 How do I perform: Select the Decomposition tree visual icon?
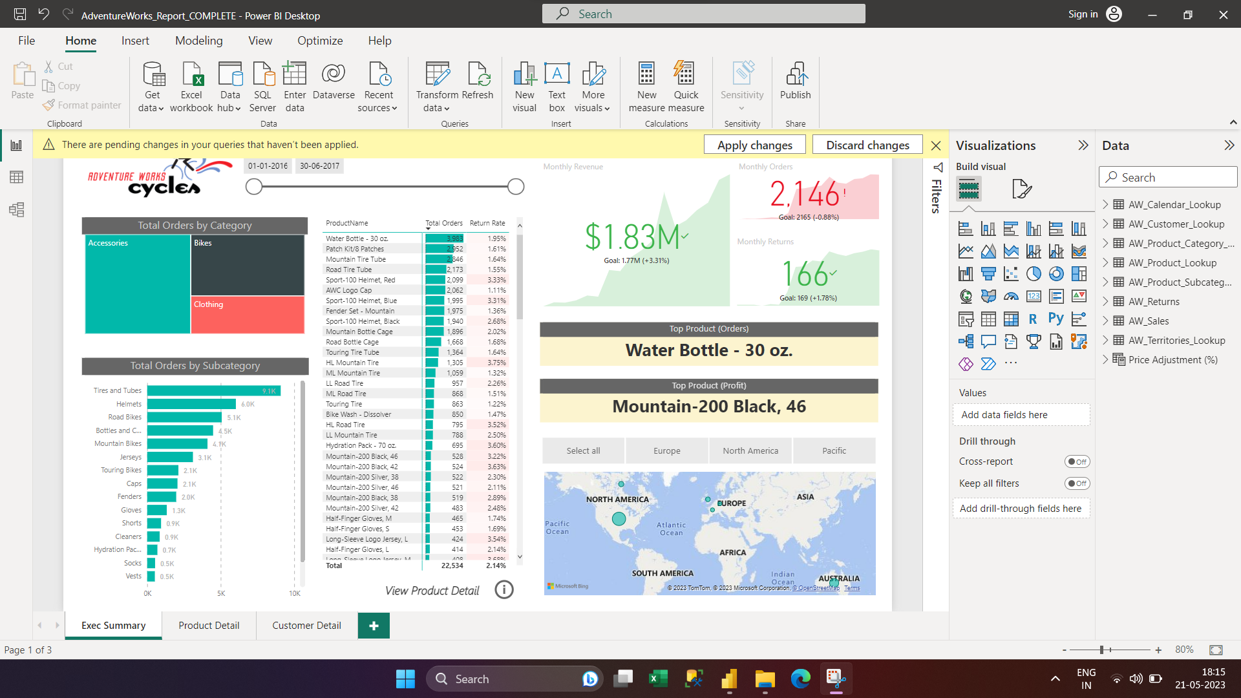(966, 342)
